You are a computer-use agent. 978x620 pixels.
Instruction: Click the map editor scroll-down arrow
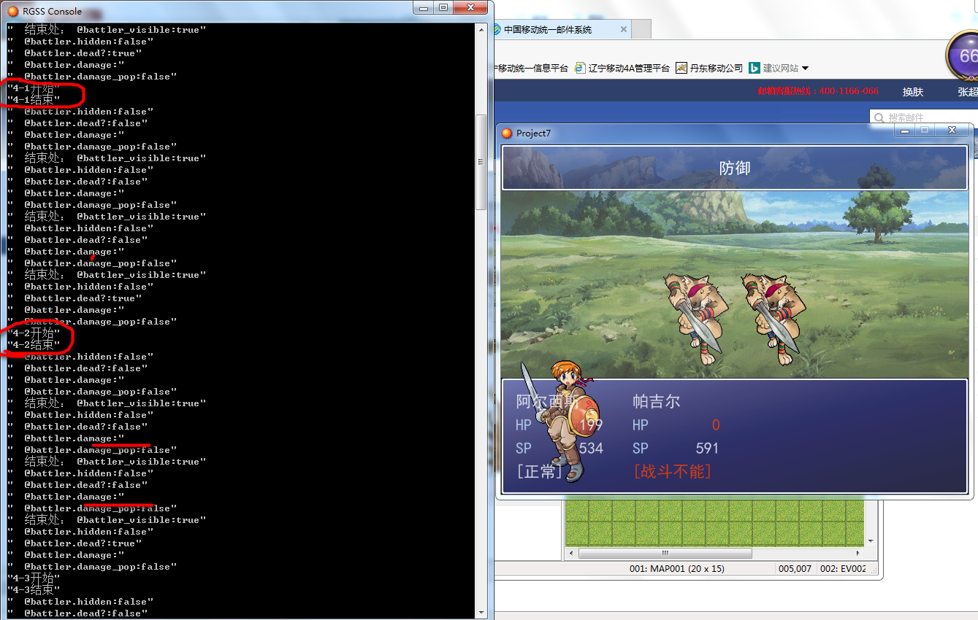pyautogui.click(x=870, y=541)
